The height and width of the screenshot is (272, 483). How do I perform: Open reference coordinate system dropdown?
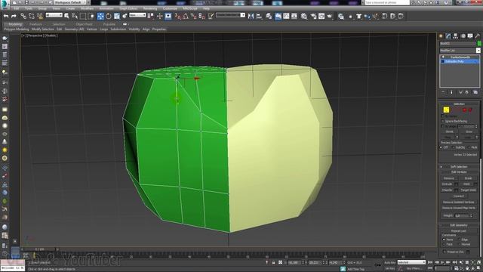coord(137,15)
